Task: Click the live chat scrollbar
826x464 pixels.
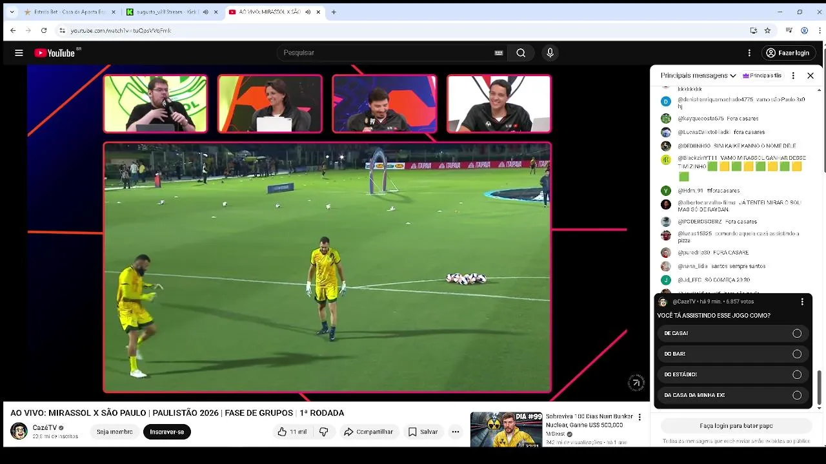Action: (820, 387)
